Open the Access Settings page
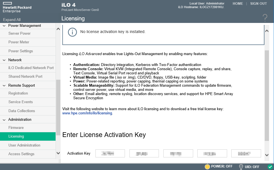274x170 pixels. [28, 154]
